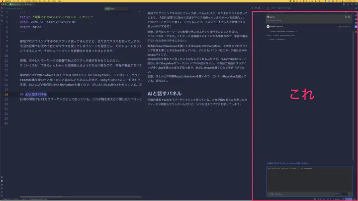Delete the user message in chat
This screenshot has height=201, width=358.
[349, 17]
